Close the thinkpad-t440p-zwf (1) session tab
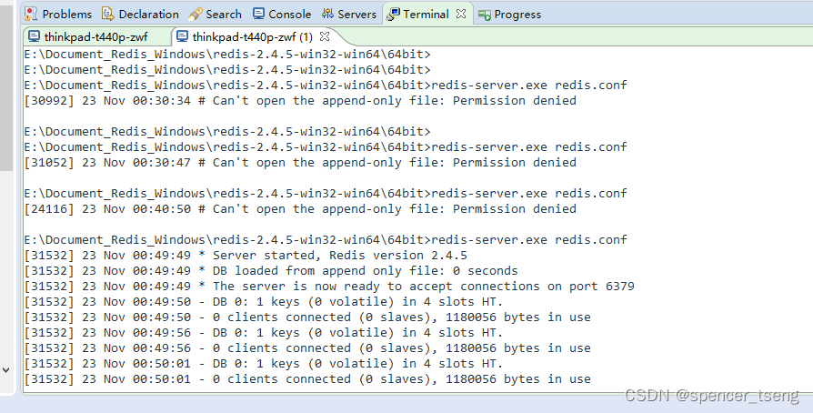Image resolution: width=813 pixels, height=413 pixels. pos(325,36)
